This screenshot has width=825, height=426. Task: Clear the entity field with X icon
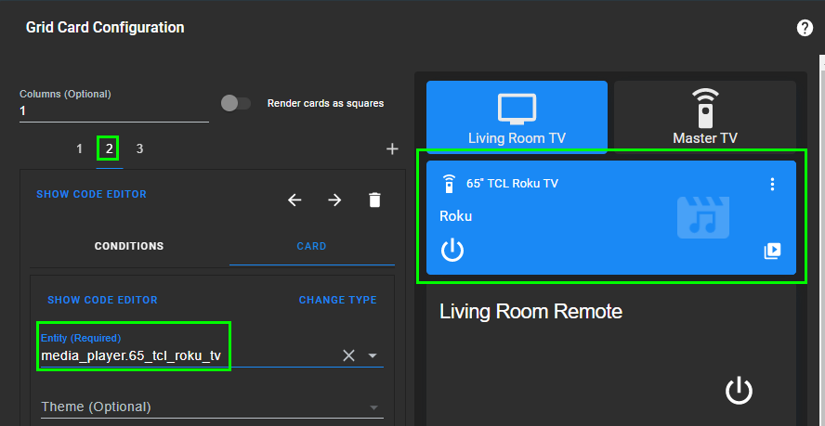point(348,356)
